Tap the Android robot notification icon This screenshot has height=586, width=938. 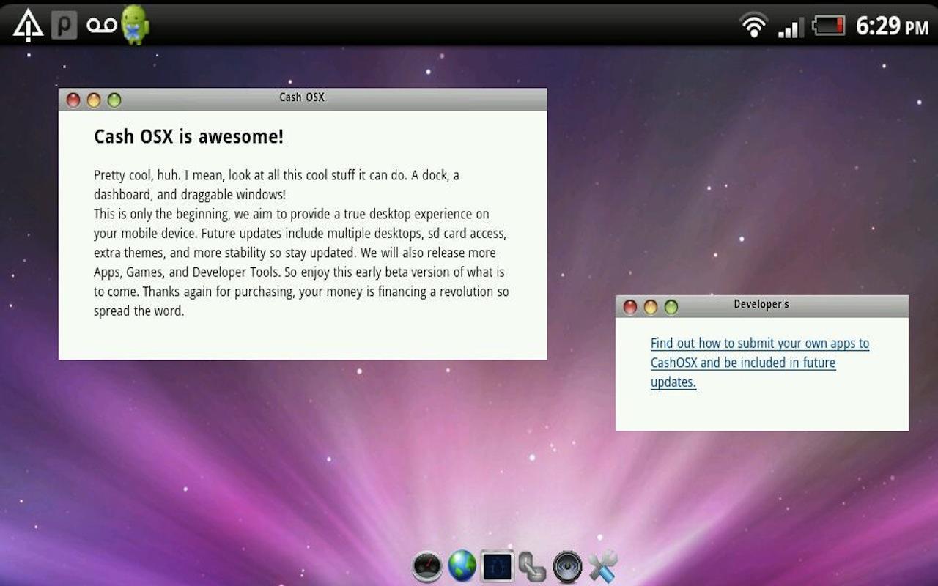[135, 25]
